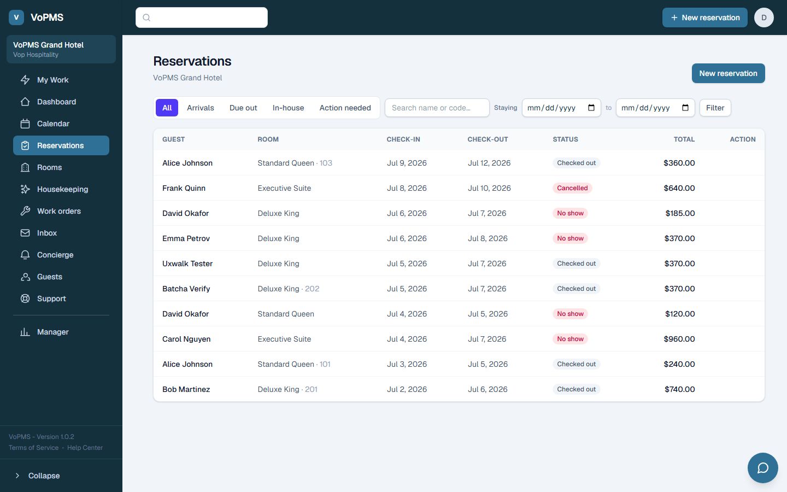787x492 pixels.
Task: Click the Calendar icon in sidebar
Action: coord(25,124)
